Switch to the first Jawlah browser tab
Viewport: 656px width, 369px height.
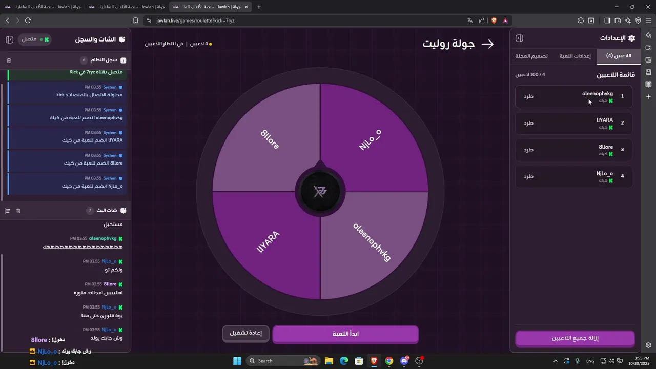44,7
